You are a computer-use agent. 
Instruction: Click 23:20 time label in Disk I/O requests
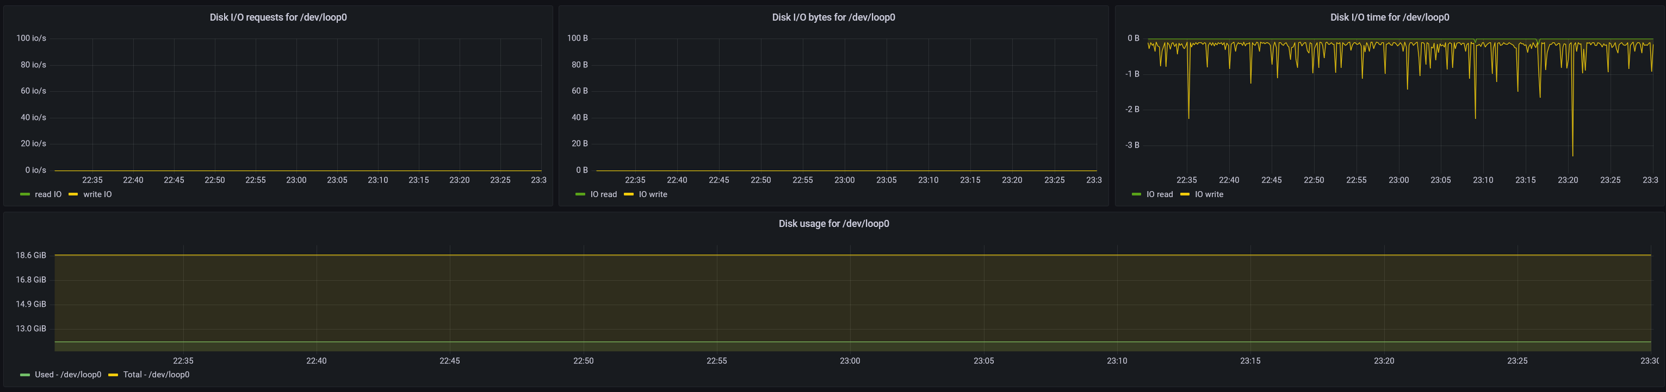459,180
